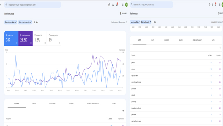
Task: Click the pencil icon on the 'Date: Last 6 months' chip
Action: point(31,22)
